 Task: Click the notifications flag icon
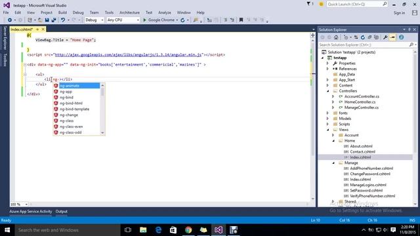308,4
